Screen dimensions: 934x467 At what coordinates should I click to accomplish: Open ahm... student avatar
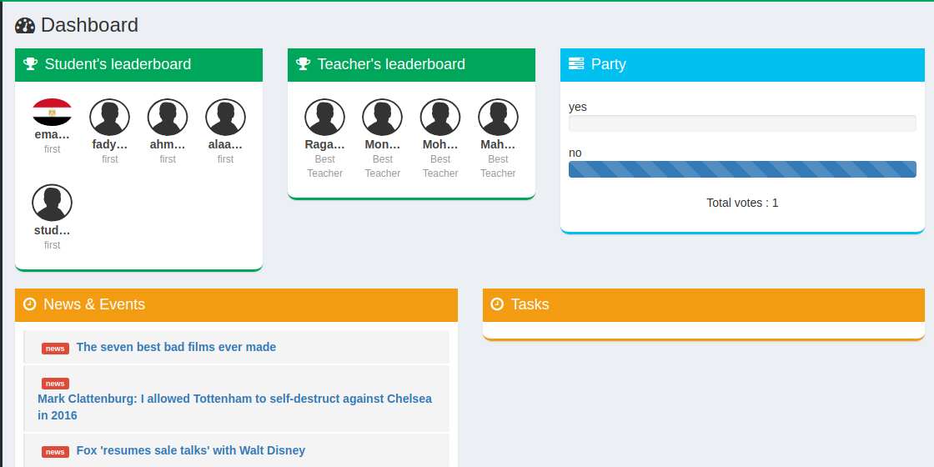168,118
